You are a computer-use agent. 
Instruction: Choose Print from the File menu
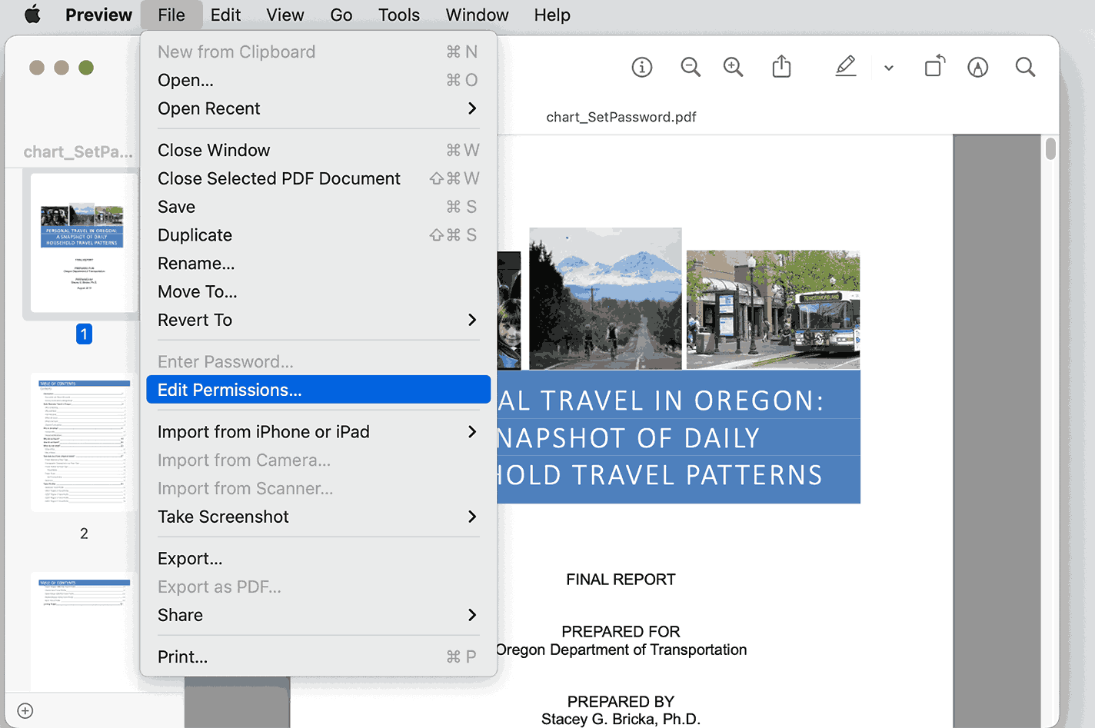(183, 657)
